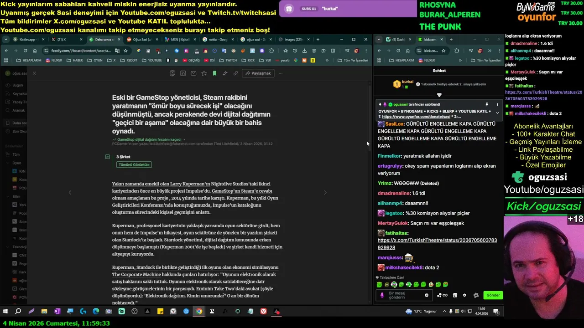
Task: Open YOUTUBE bookmark folder
Action: point(152,60)
